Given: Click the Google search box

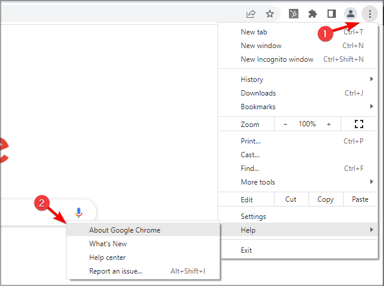Looking at the screenshot, I should click(x=48, y=212).
